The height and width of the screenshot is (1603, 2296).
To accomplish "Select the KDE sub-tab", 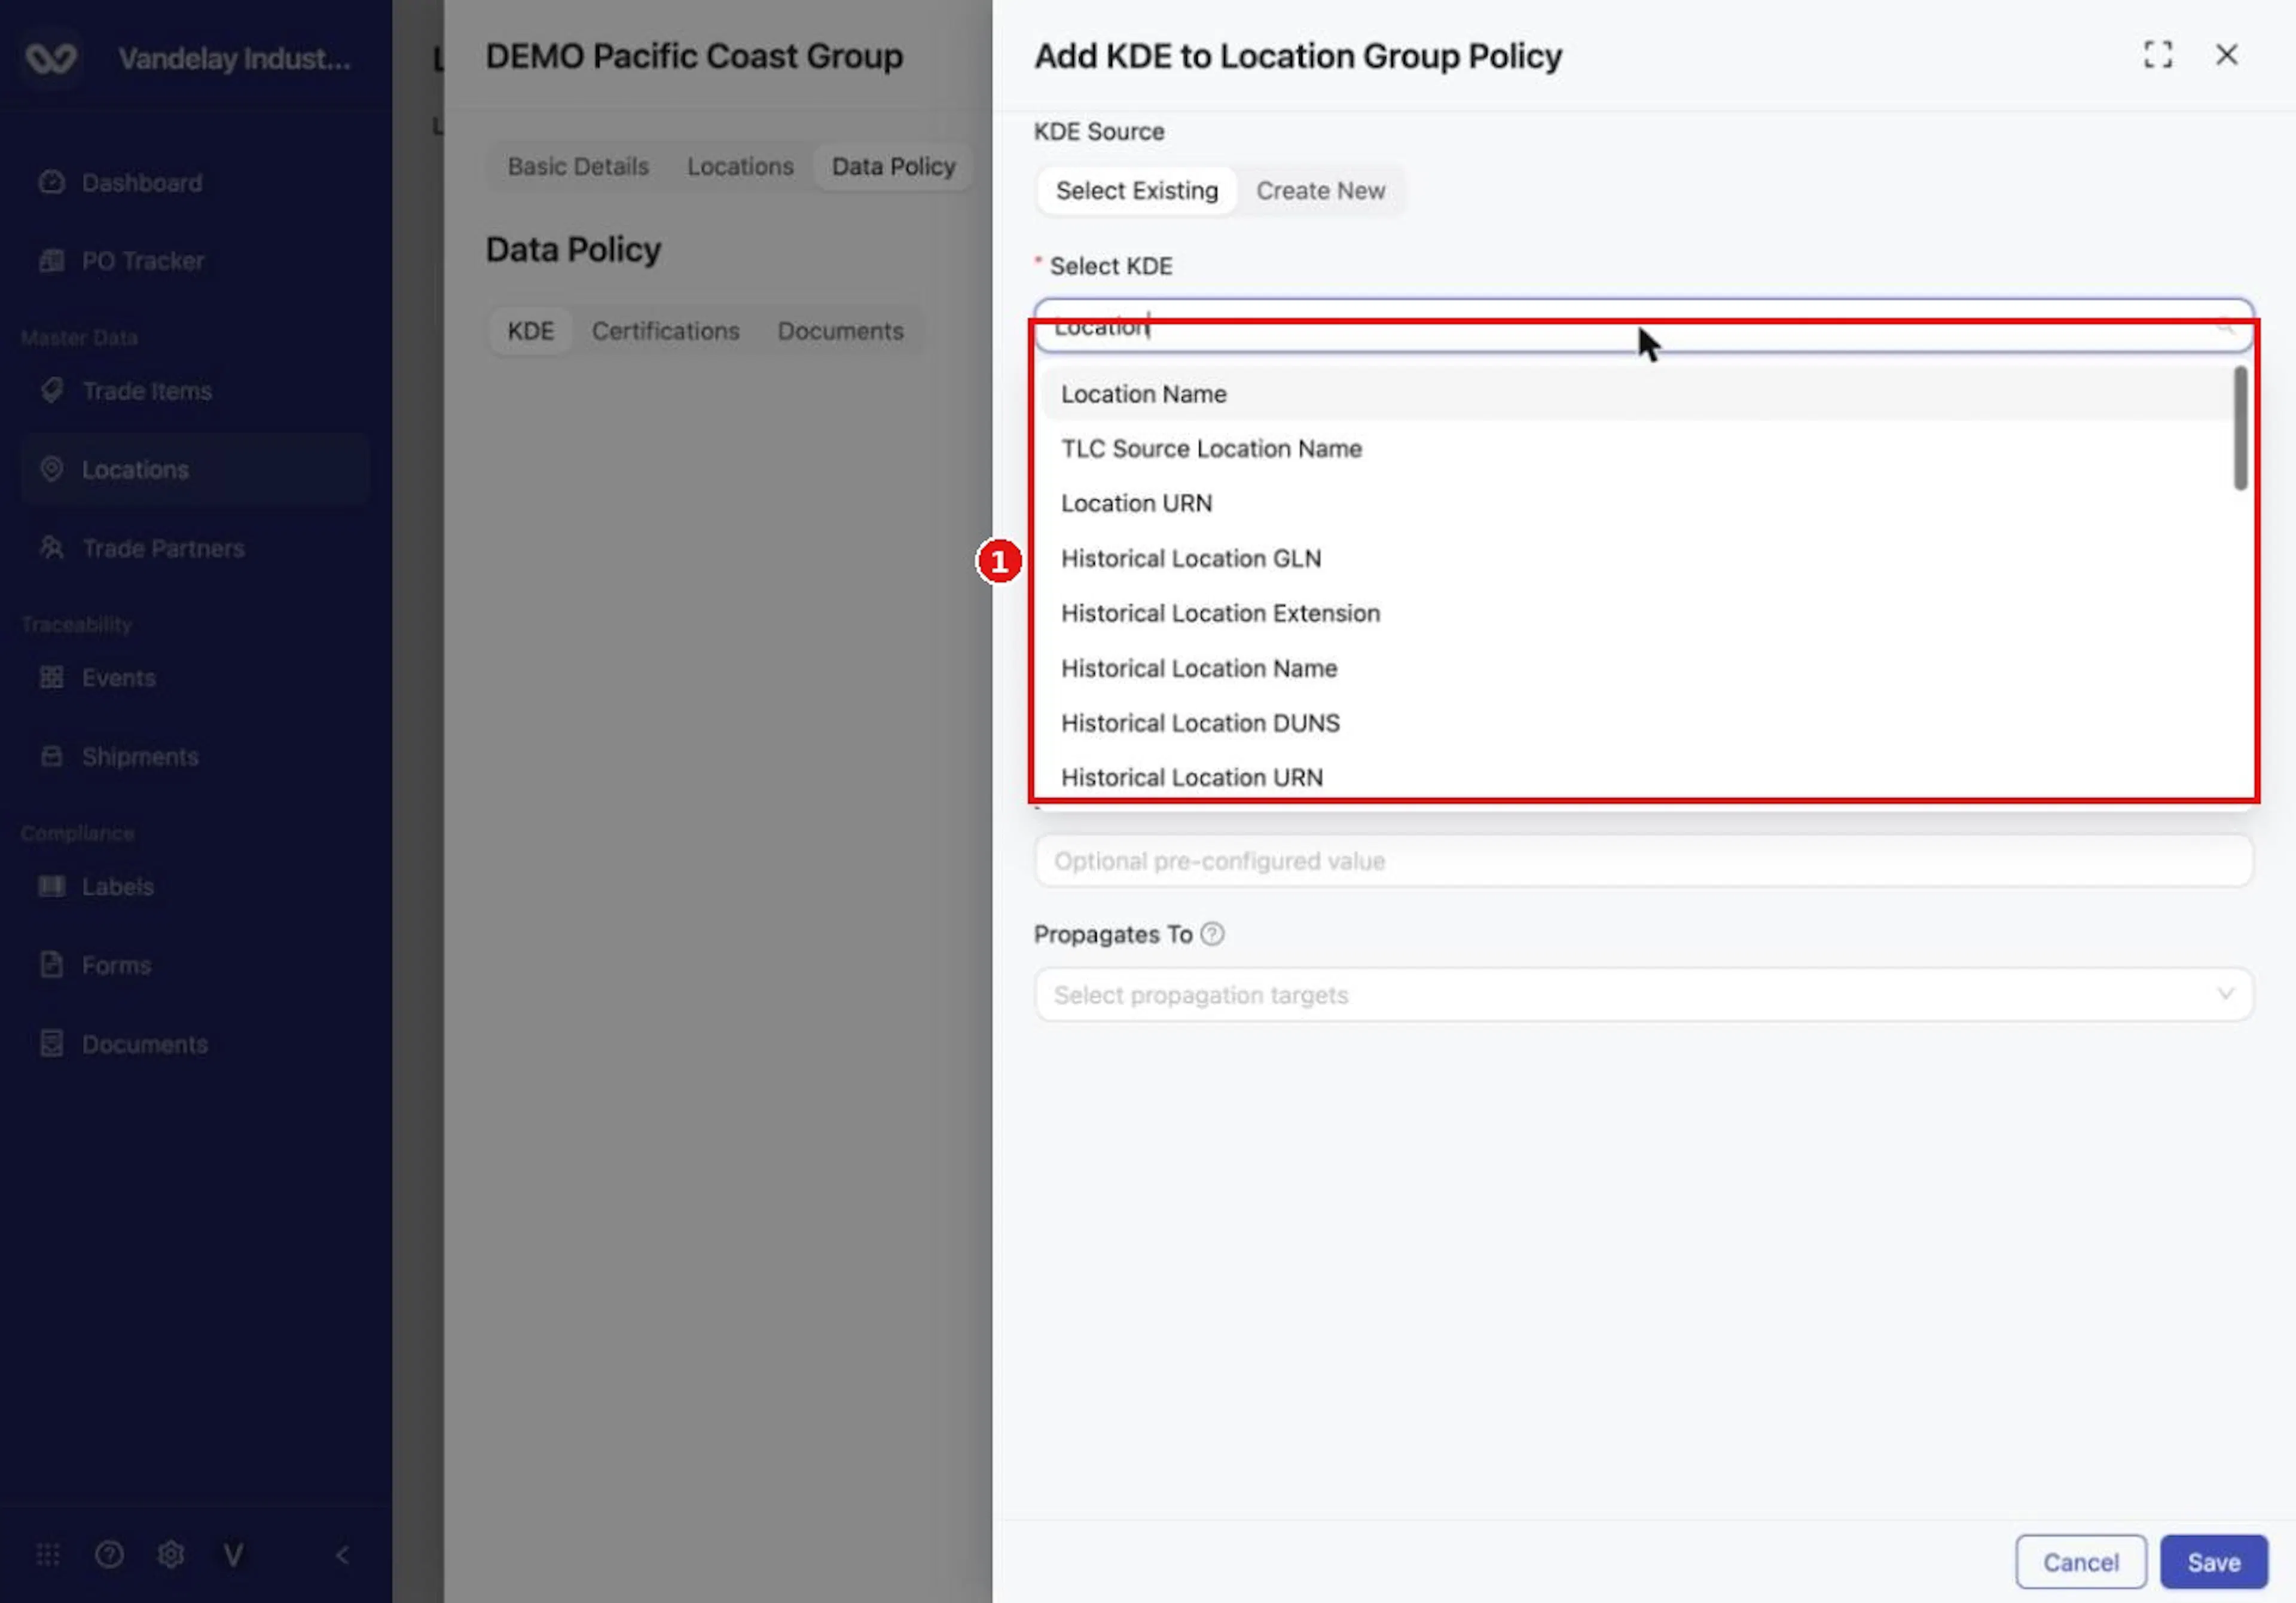I will point(530,331).
